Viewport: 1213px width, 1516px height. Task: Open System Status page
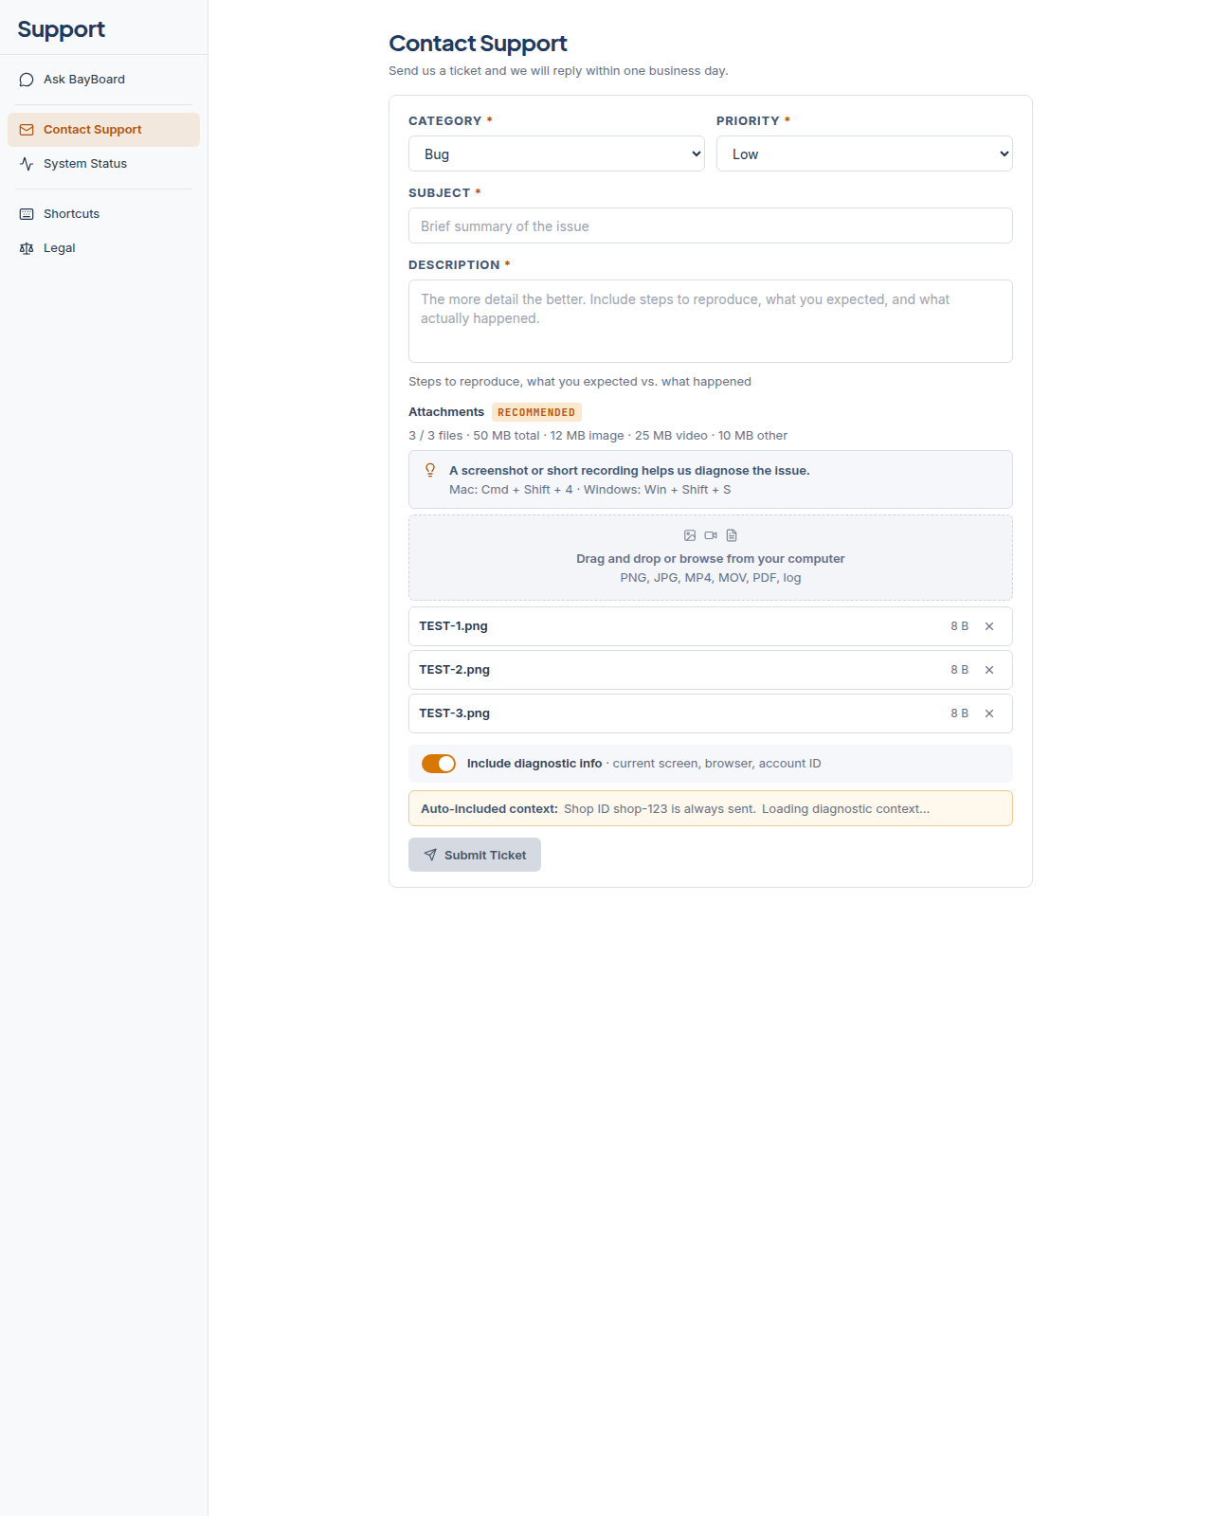pyautogui.click(x=103, y=164)
